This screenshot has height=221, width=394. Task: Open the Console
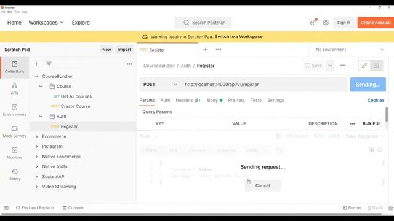[73, 207]
